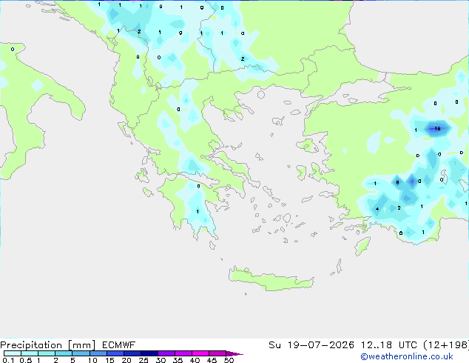Select the ECMWF model label
Viewport: 469px width, 363px height.
(x=119, y=344)
